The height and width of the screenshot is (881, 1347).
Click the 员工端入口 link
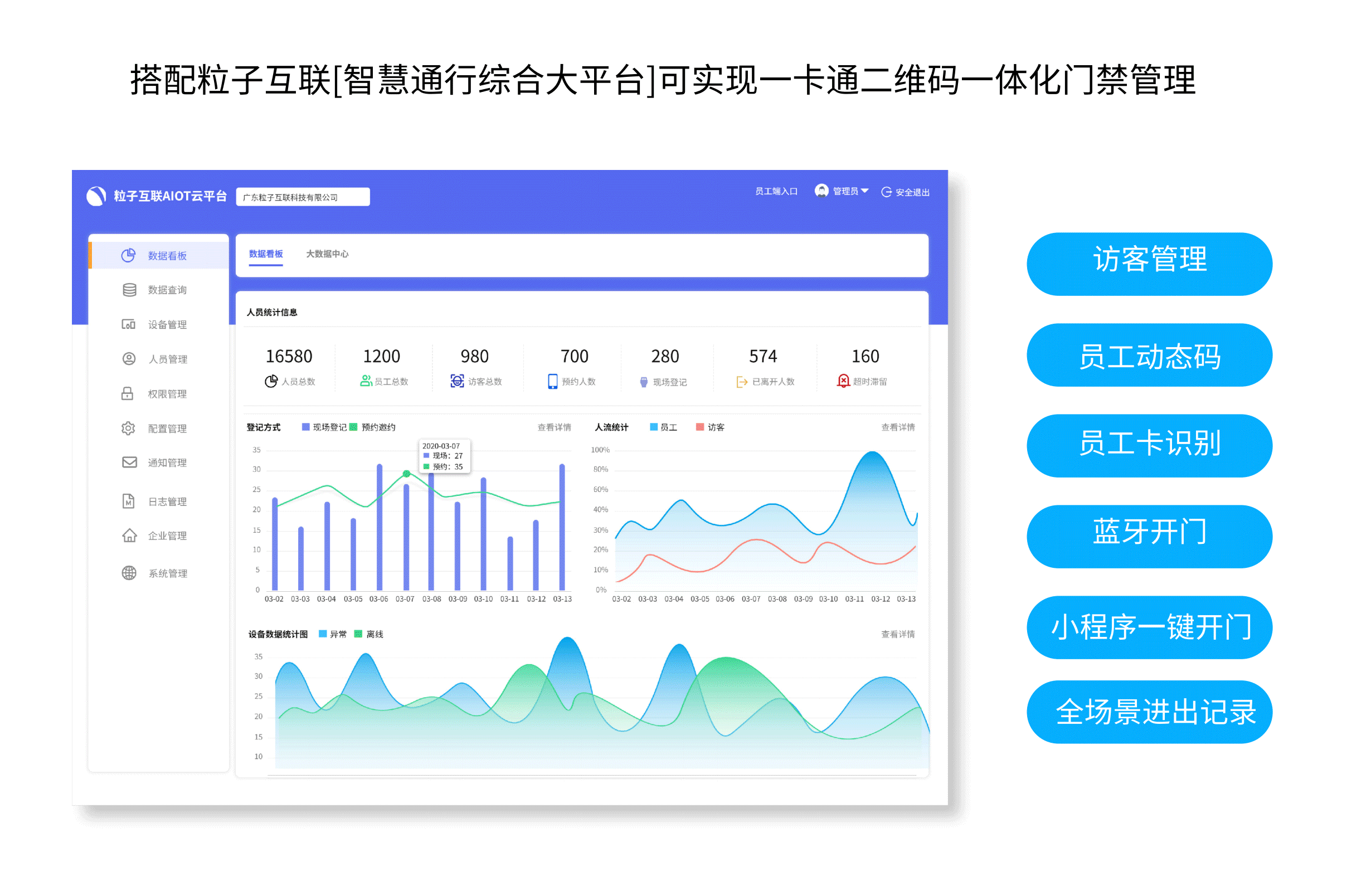tap(776, 191)
